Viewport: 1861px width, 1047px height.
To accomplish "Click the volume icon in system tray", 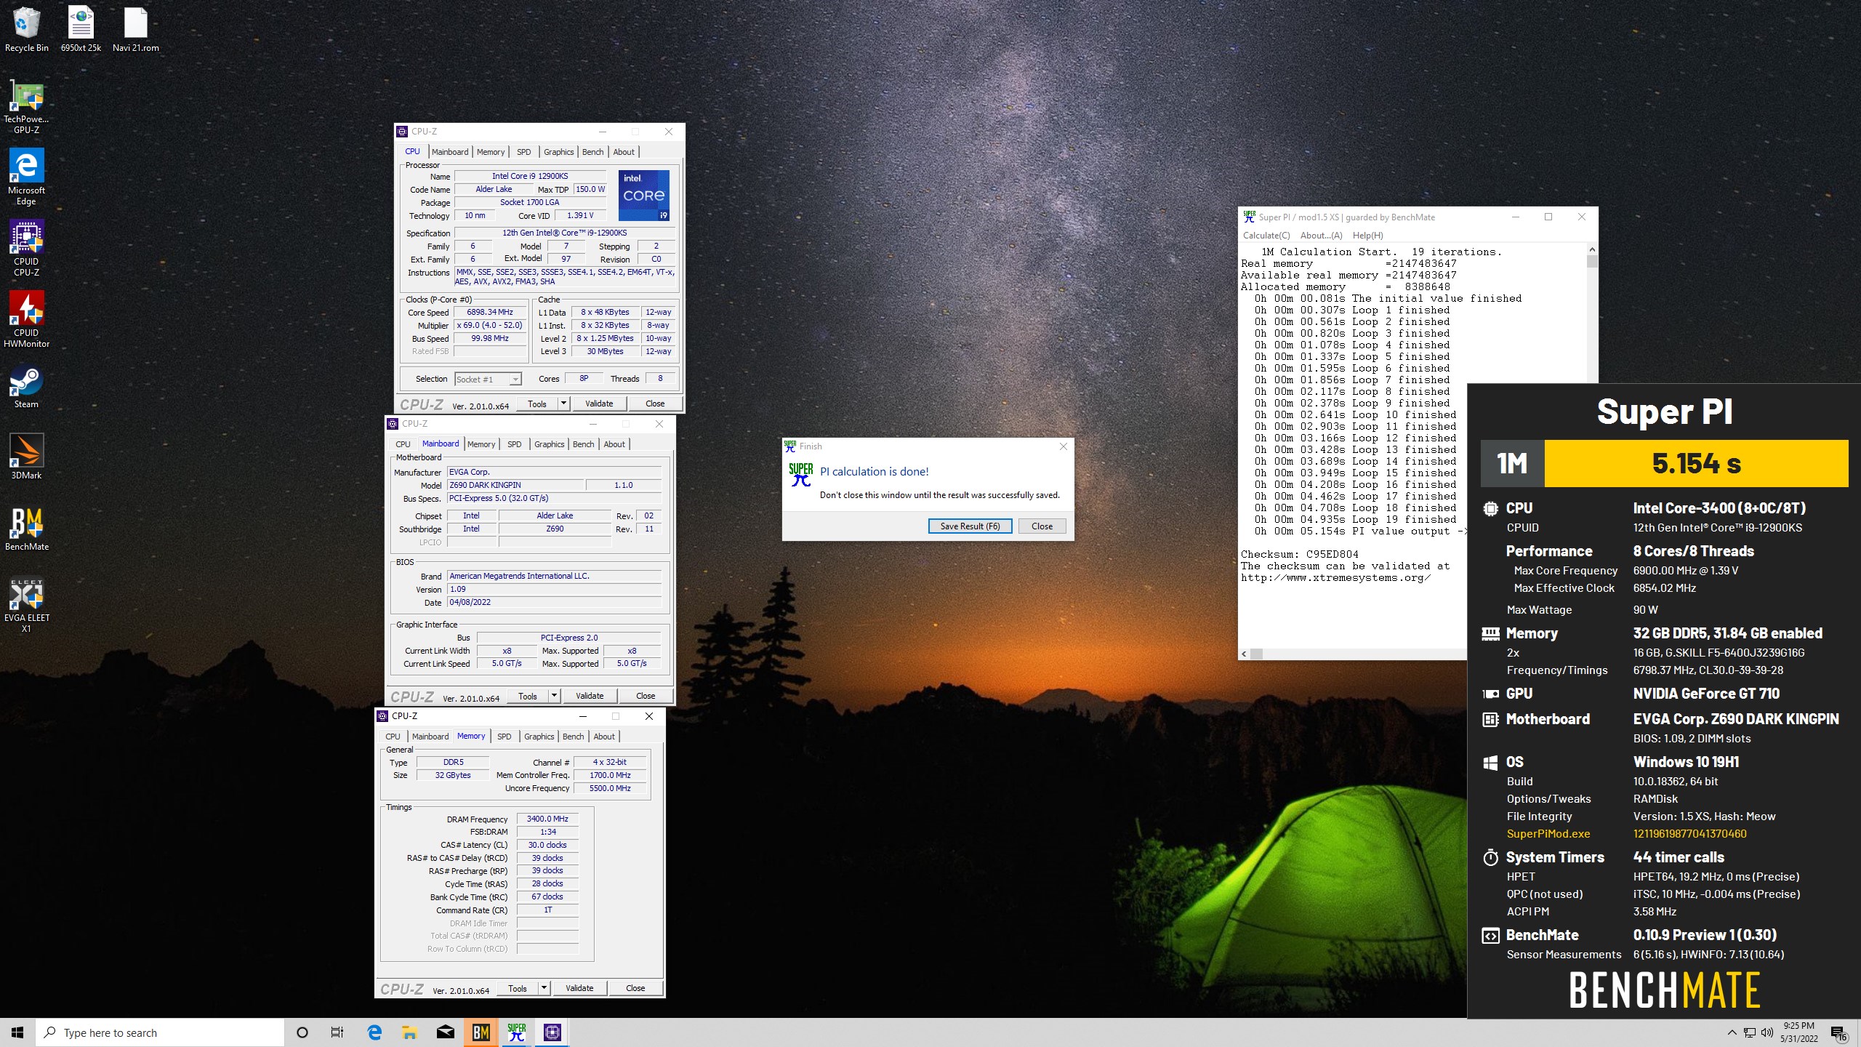I will [1766, 1032].
